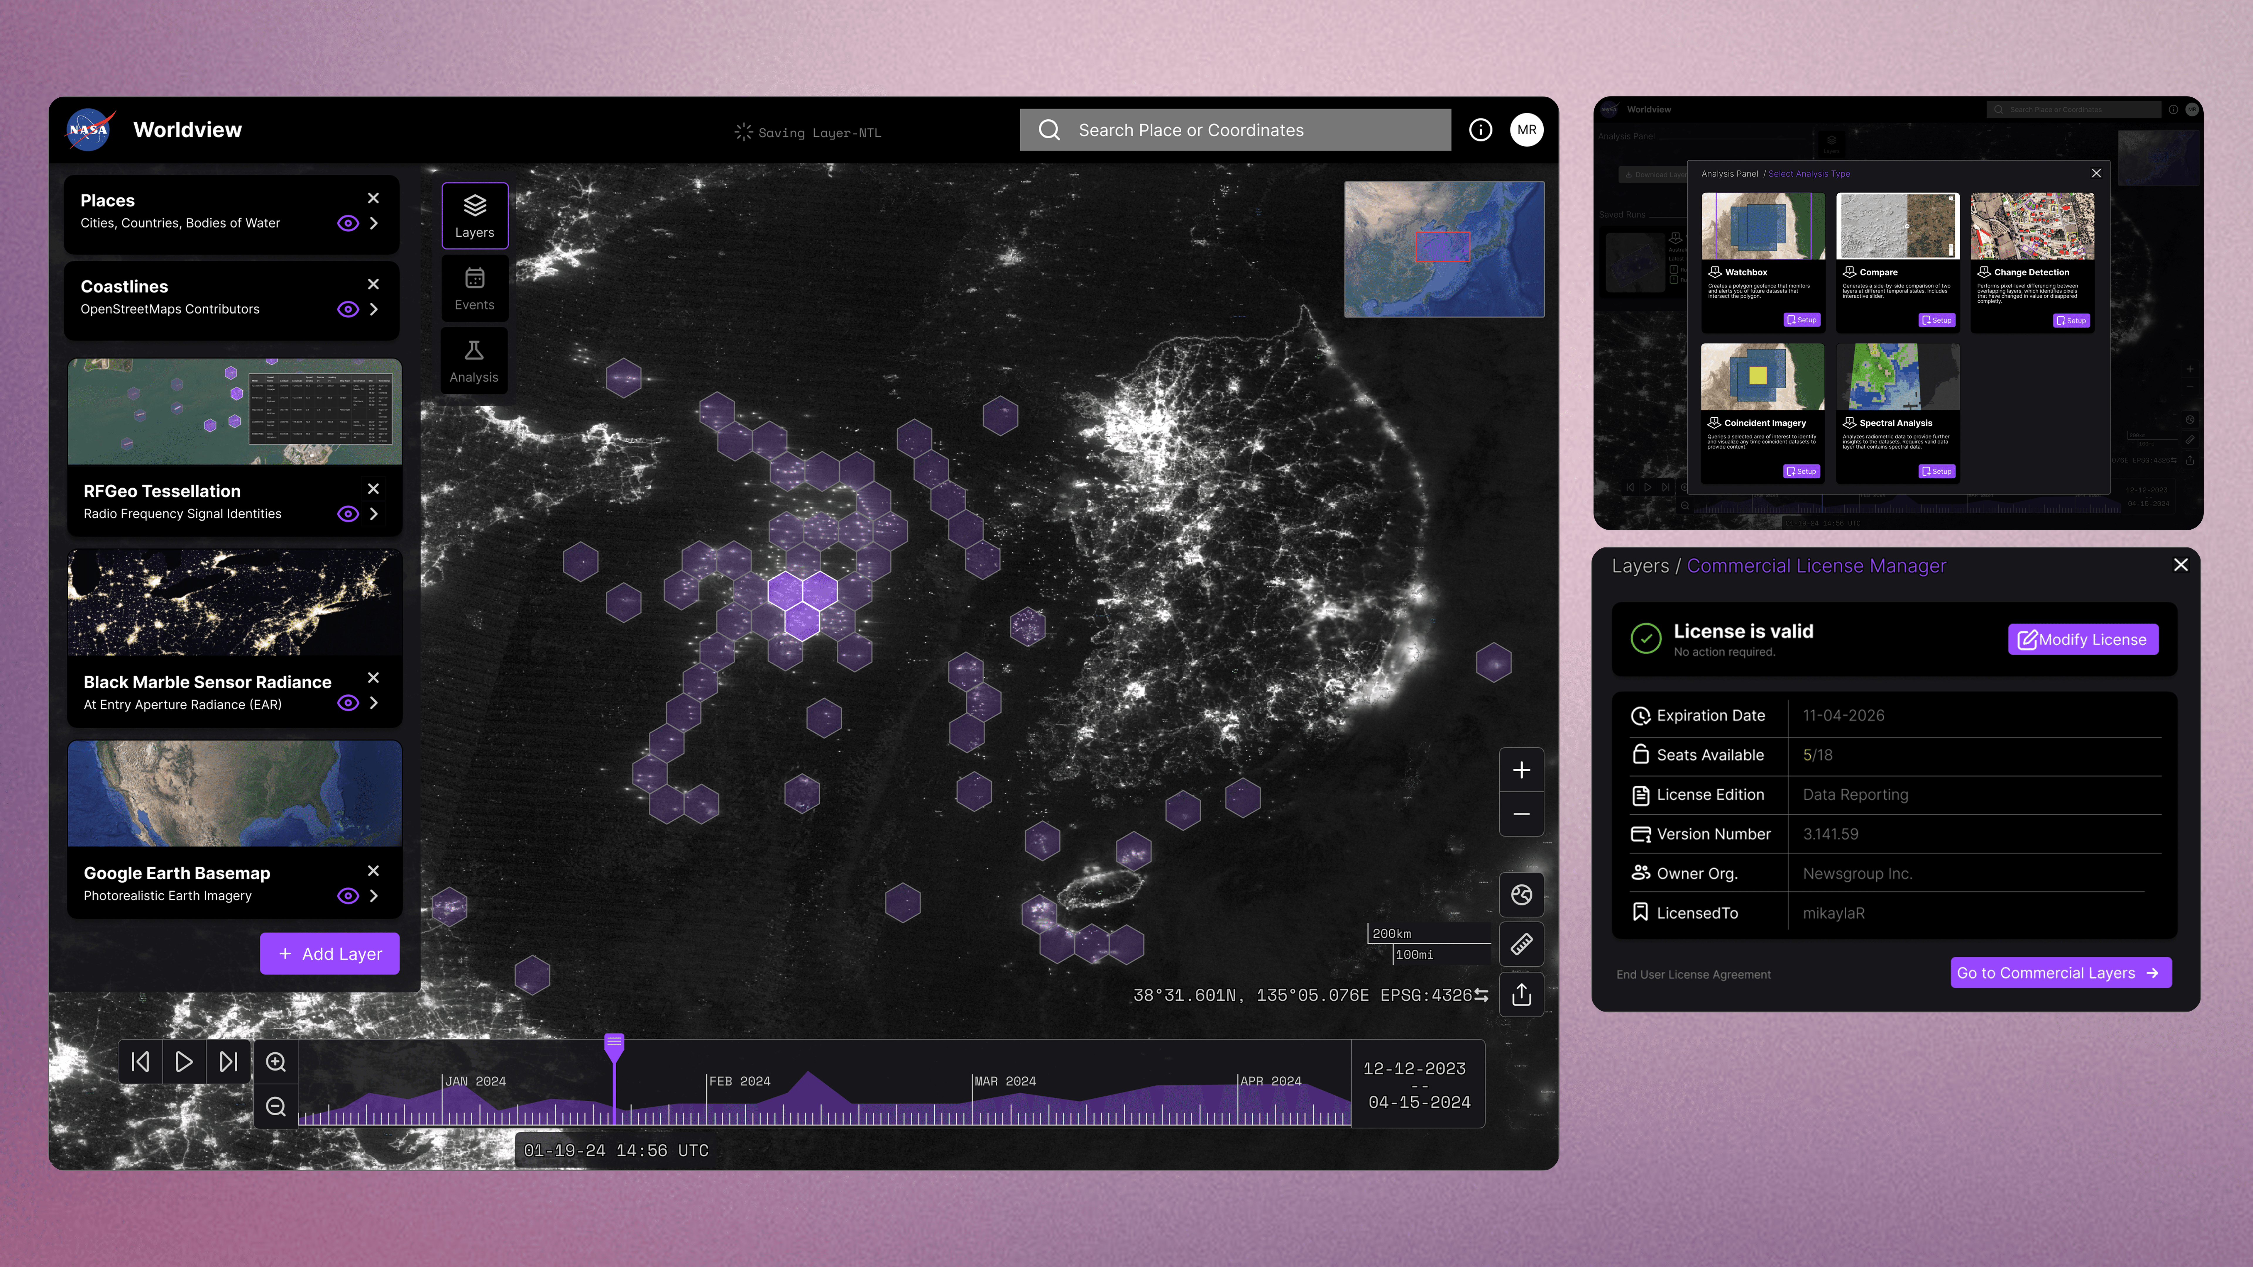2253x1267 pixels.
Task: Open the Events panel
Action: click(475, 289)
